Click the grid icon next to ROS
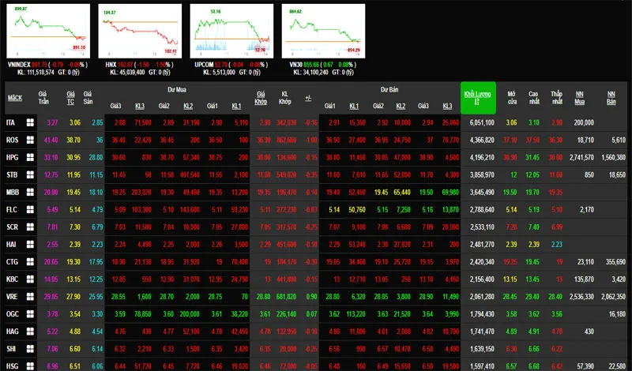632x371 pixels. tap(30, 140)
